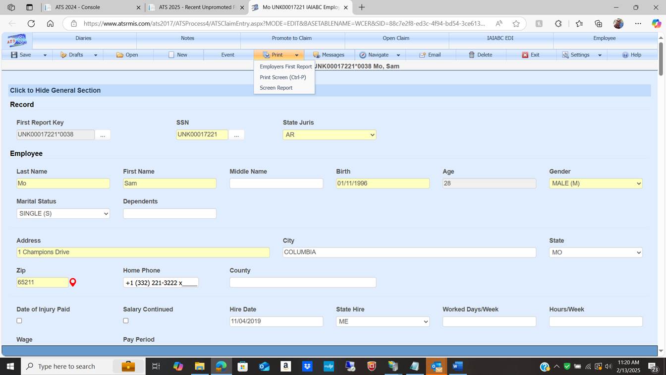Click the Delete trash icon
Screen dimensions: 666x375
click(472, 55)
